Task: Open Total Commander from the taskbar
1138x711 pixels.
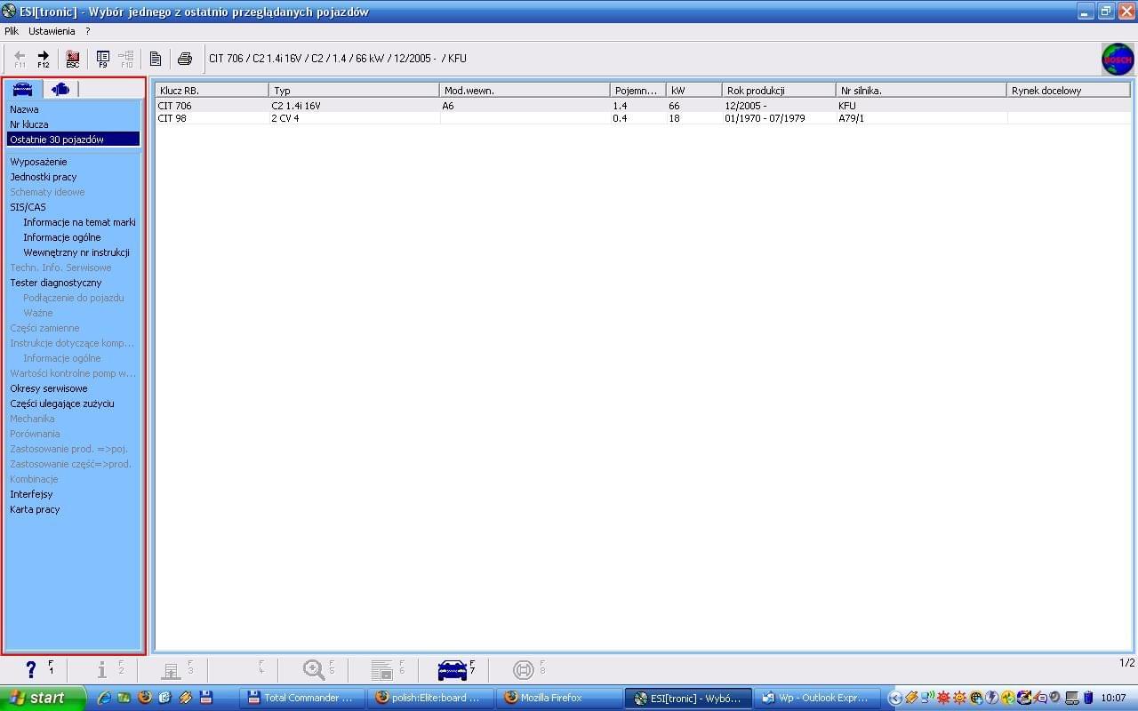Action: coord(302,698)
